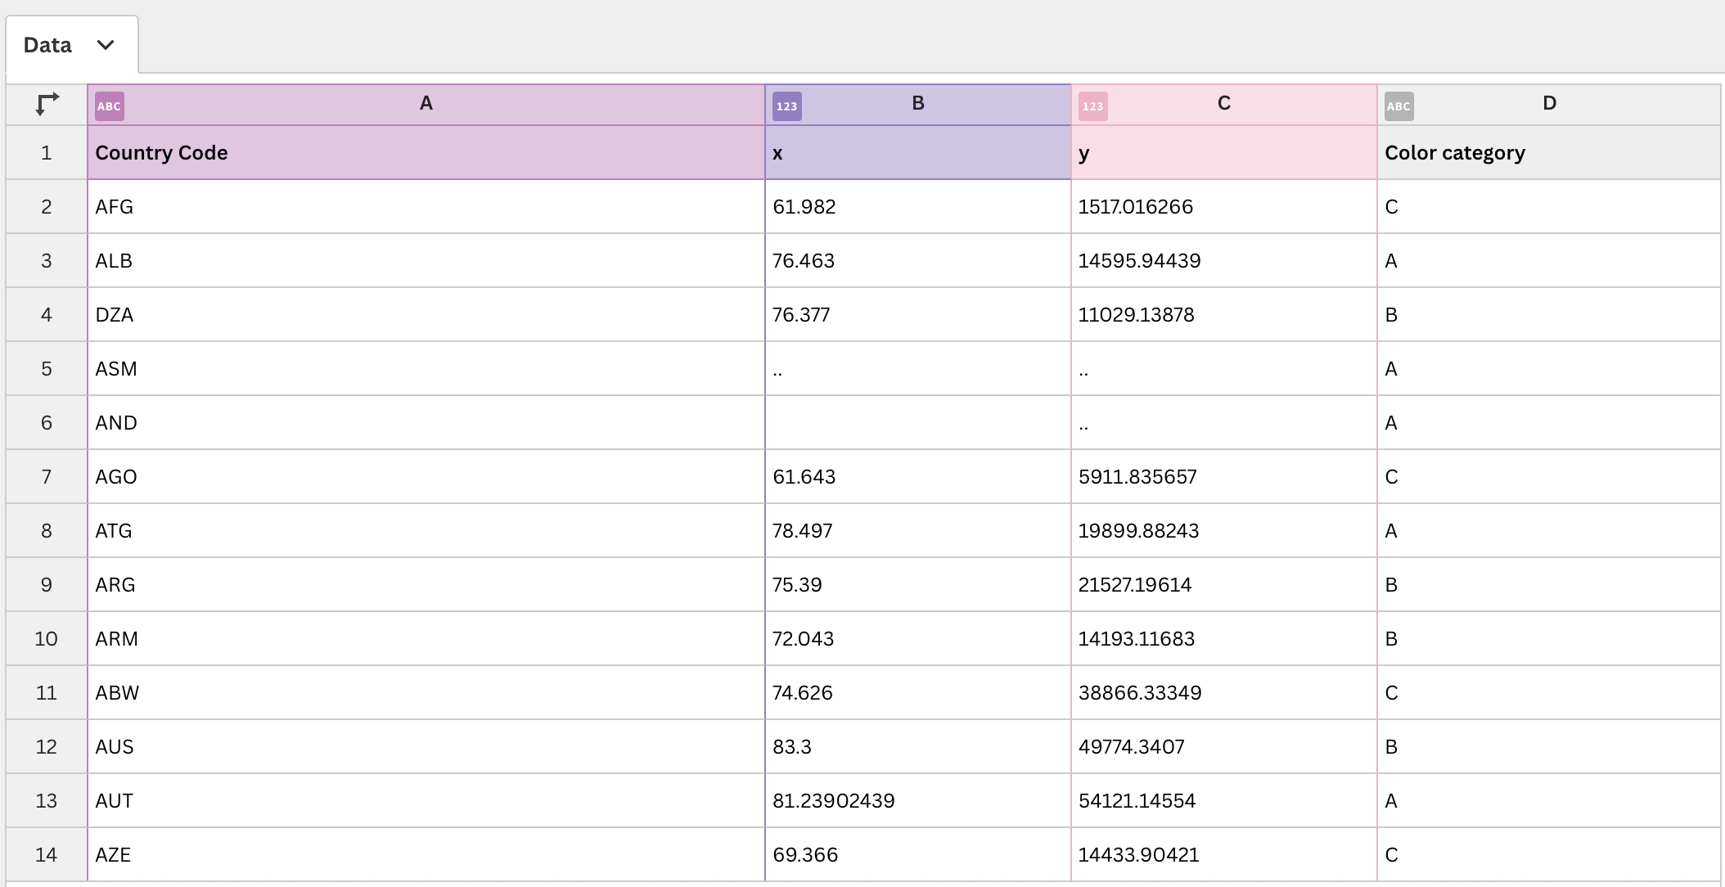Select the Color category header cell
The image size is (1725, 887).
click(x=1549, y=153)
